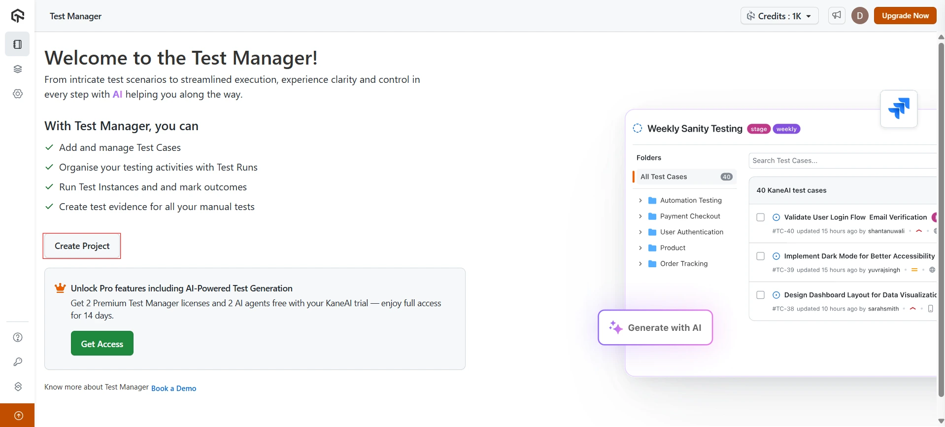Check the Validate User Login Flow checkbox
The height and width of the screenshot is (427, 945).
pyautogui.click(x=760, y=217)
